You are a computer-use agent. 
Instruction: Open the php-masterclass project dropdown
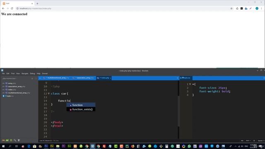click(x=10, y=79)
